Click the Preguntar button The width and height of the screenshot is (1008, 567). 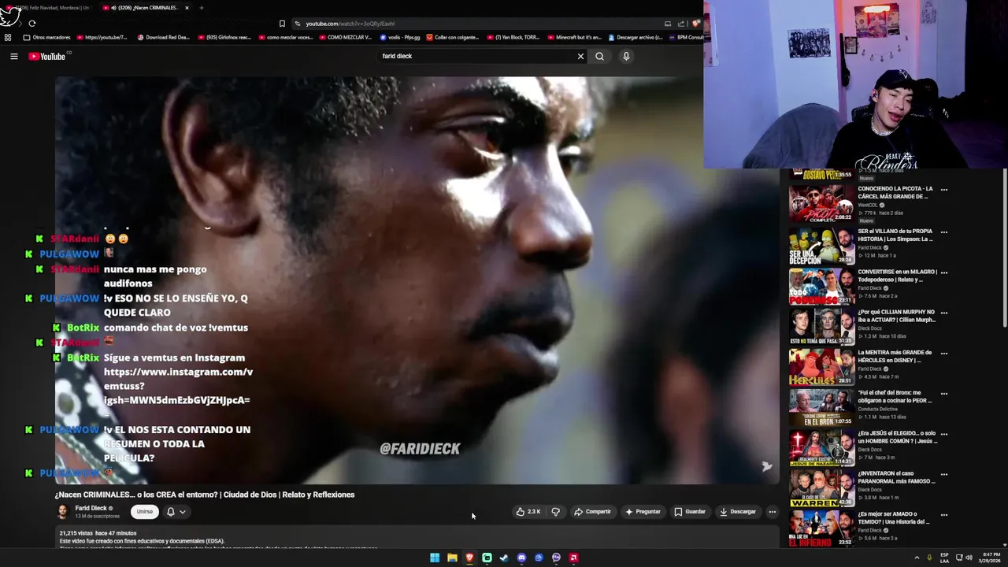coord(643,512)
